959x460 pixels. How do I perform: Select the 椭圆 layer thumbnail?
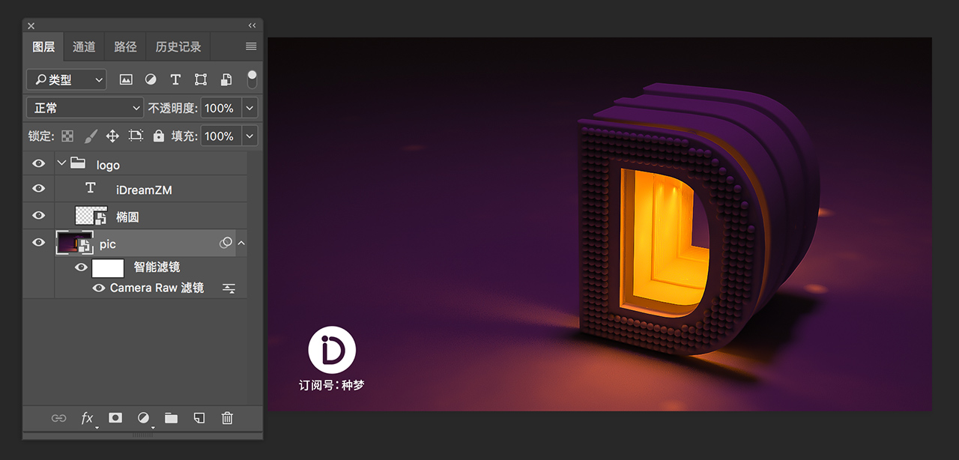click(x=91, y=216)
